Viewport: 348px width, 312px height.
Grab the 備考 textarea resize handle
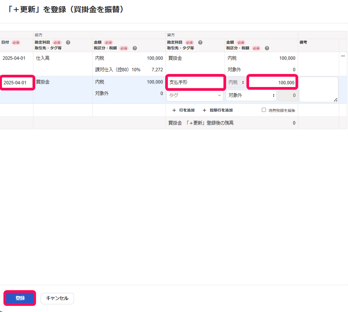(x=336, y=100)
